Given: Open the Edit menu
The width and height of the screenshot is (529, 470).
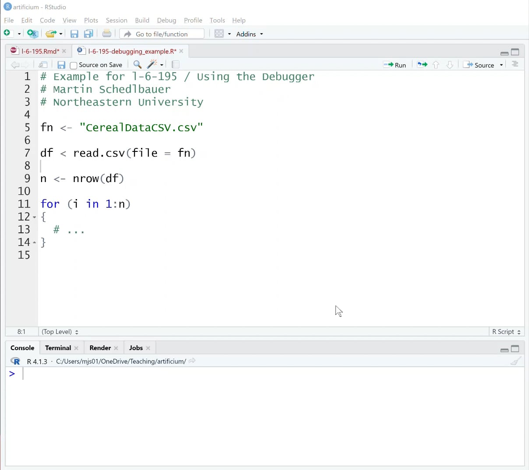Looking at the screenshot, I should point(27,20).
